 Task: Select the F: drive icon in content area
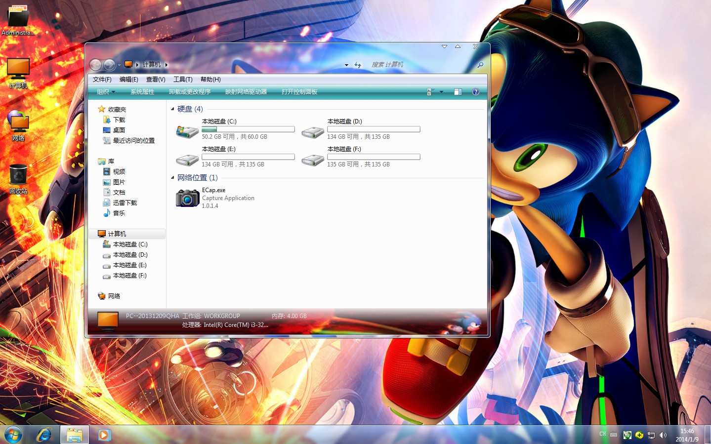click(x=313, y=160)
